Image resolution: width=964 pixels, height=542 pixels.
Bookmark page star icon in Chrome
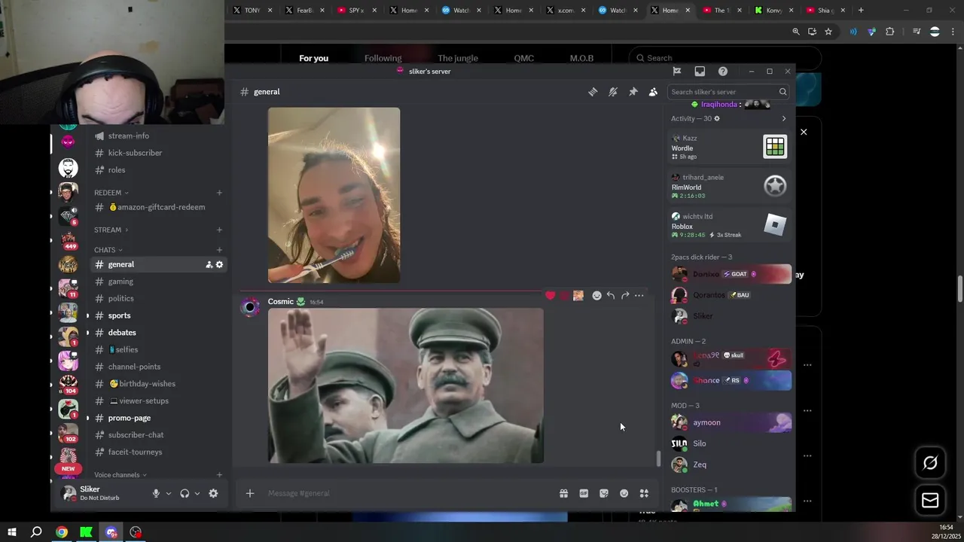click(x=828, y=32)
